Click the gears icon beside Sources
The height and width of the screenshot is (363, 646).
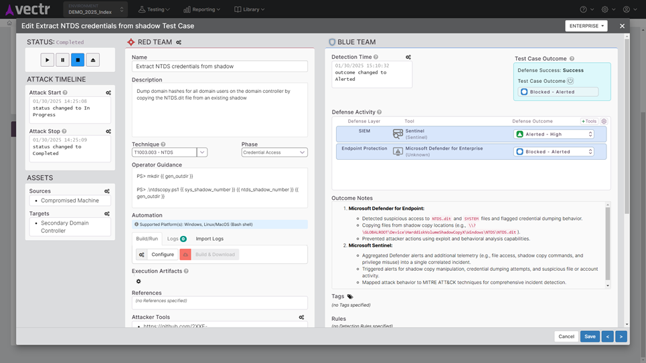pyautogui.click(x=107, y=191)
